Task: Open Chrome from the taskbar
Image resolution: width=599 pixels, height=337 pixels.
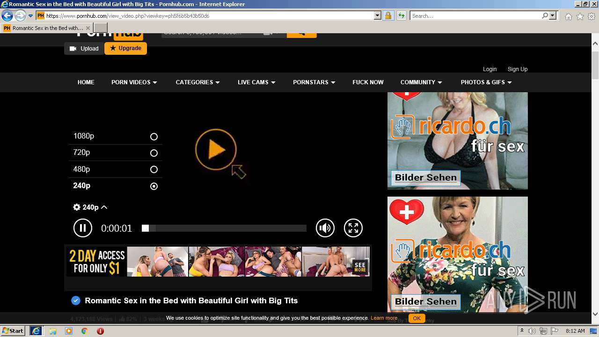Action: point(84,331)
